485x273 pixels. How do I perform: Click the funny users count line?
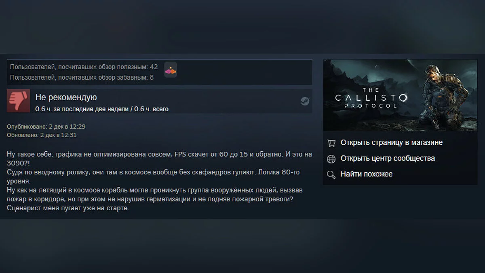pyautogui.click(x=82, y=77)
